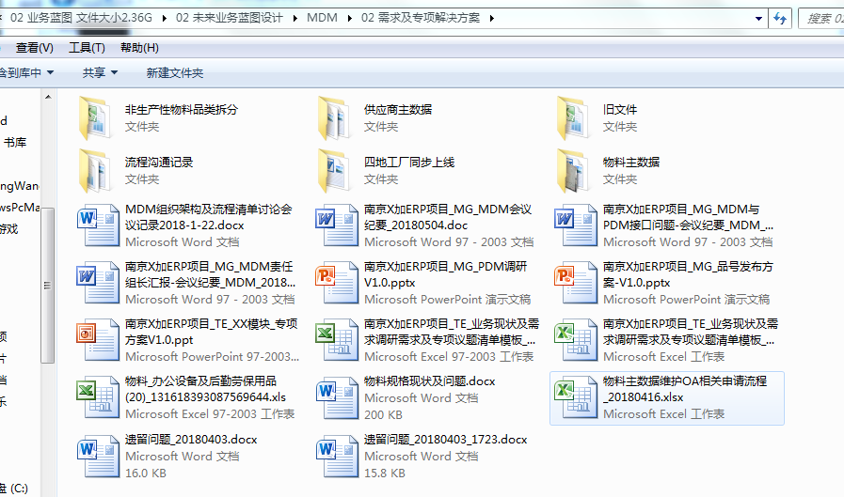Select the TE_XX模块_专项方案V1.0.ppt file
This screenshot has height=497, width=844.
pos(211,331)
